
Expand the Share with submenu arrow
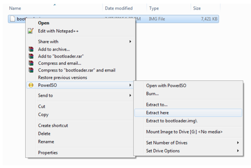pos(130,42)
